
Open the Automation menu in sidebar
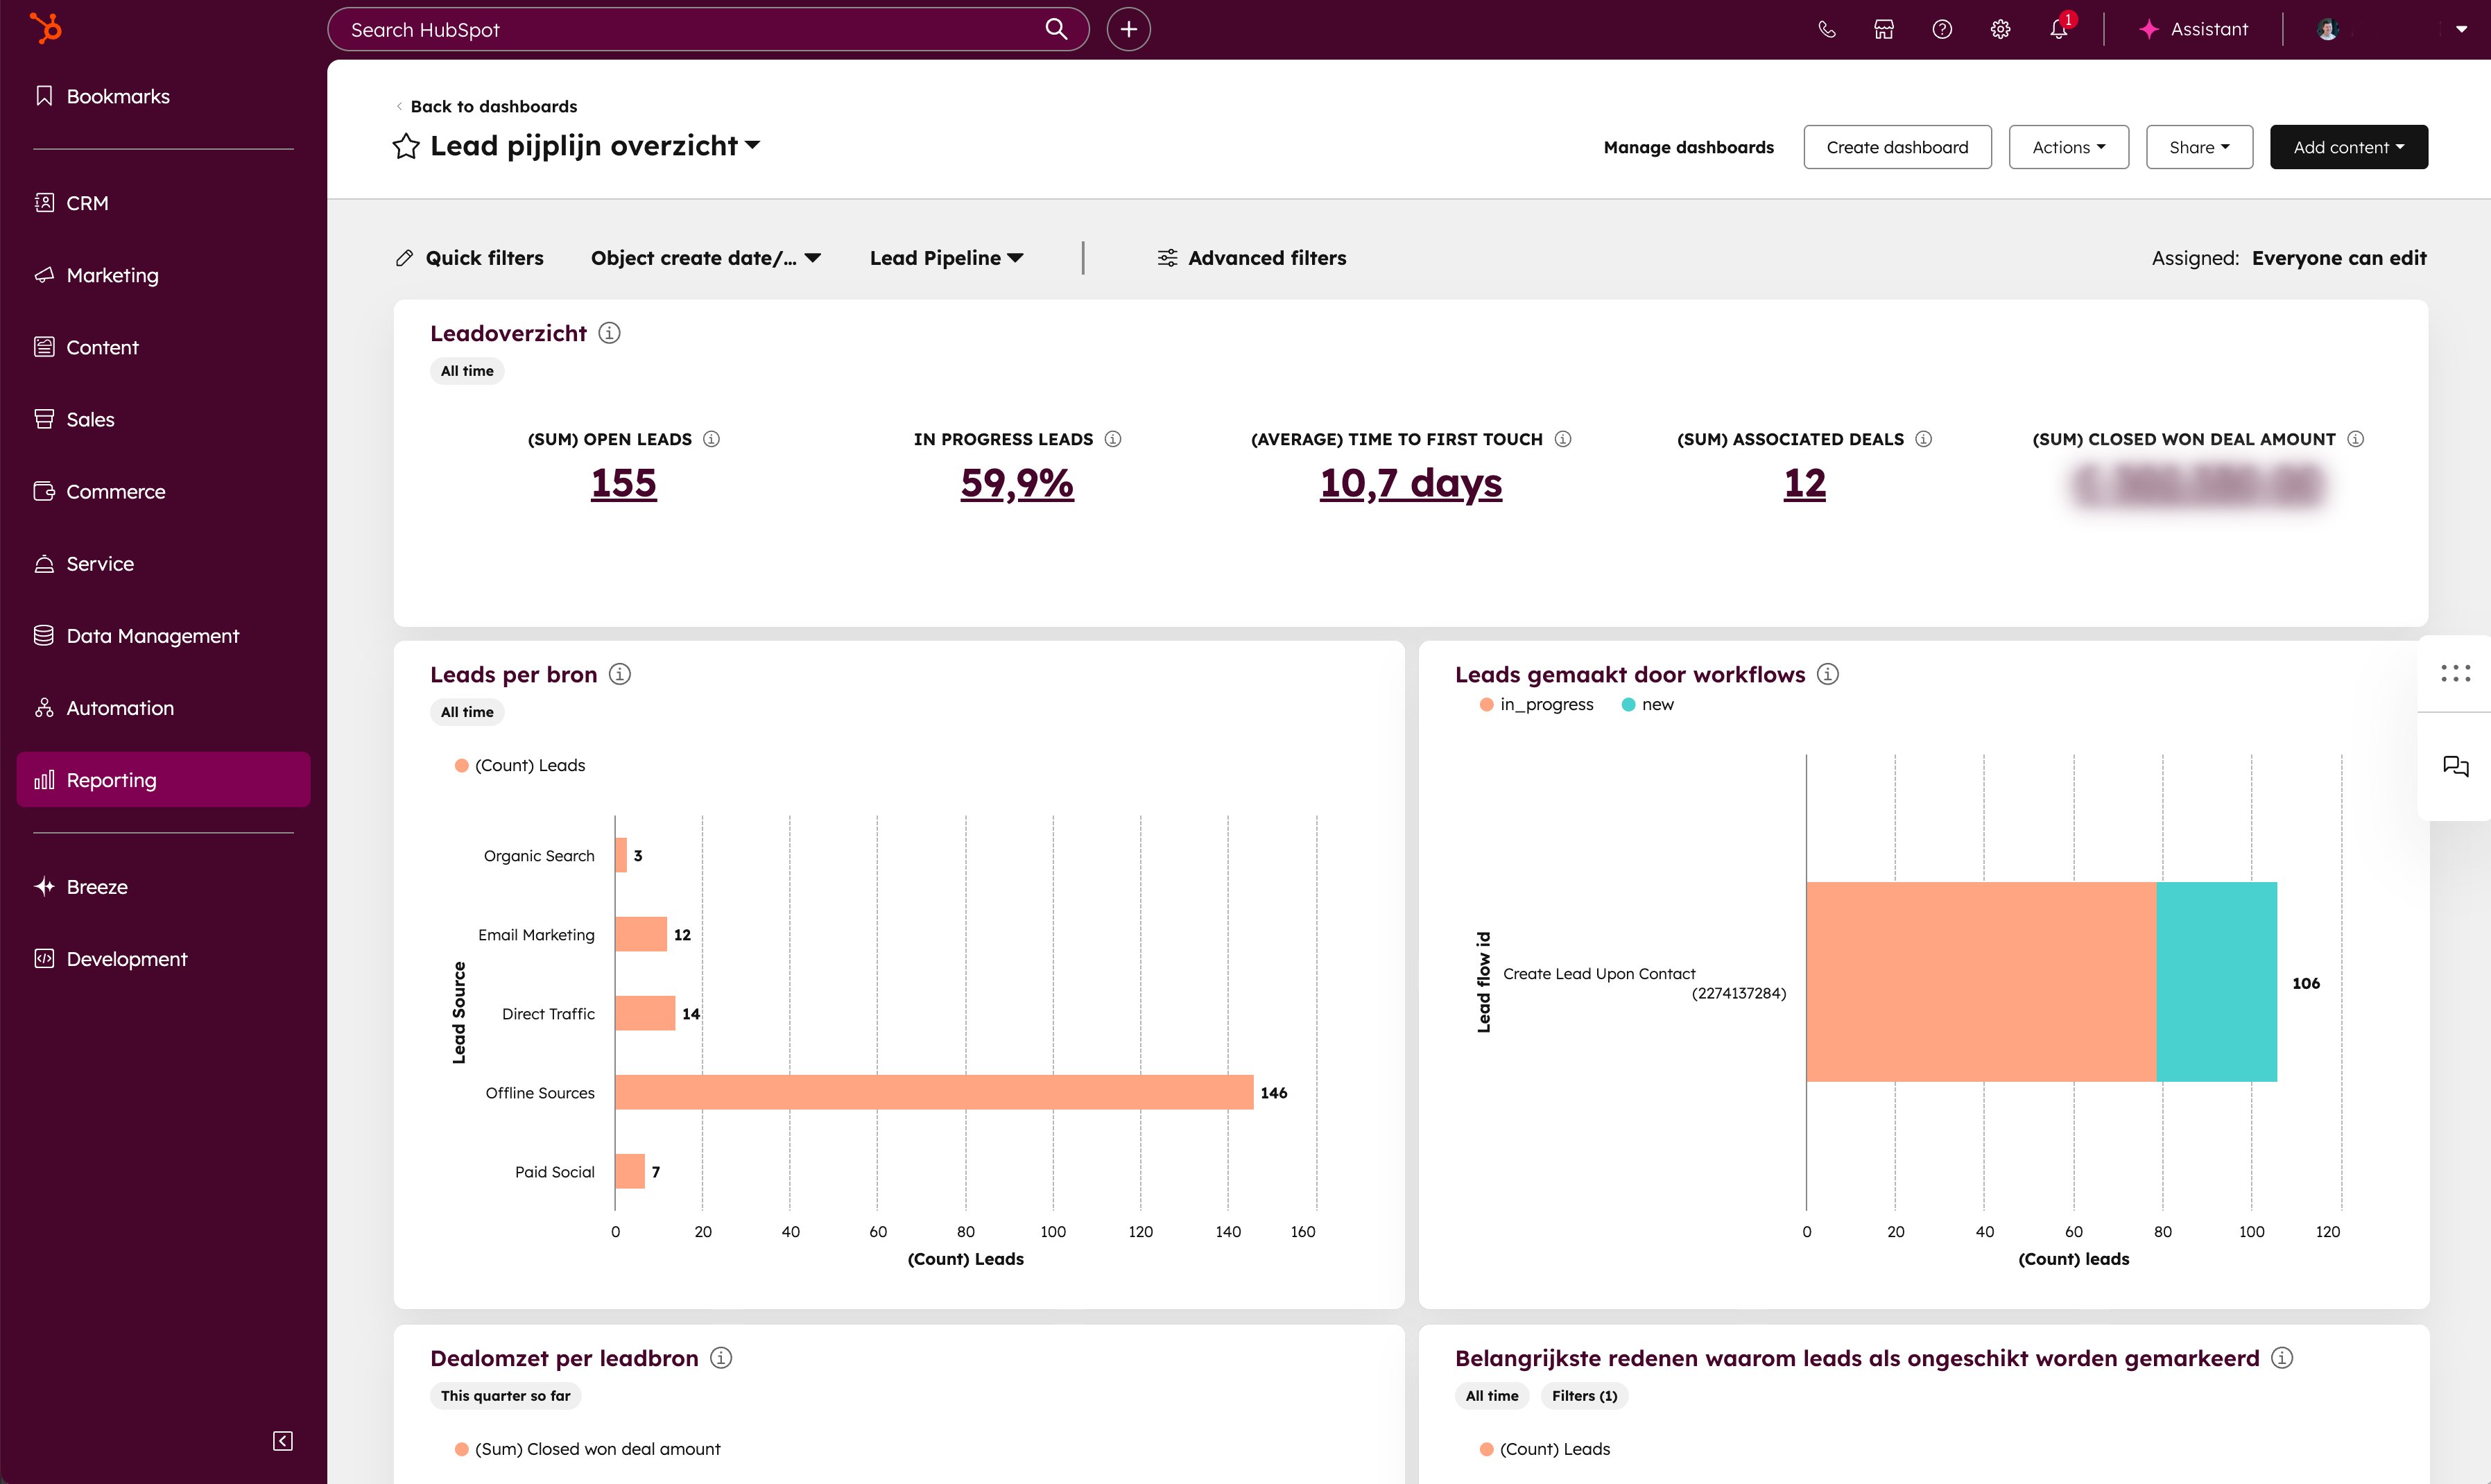[120, 708]
